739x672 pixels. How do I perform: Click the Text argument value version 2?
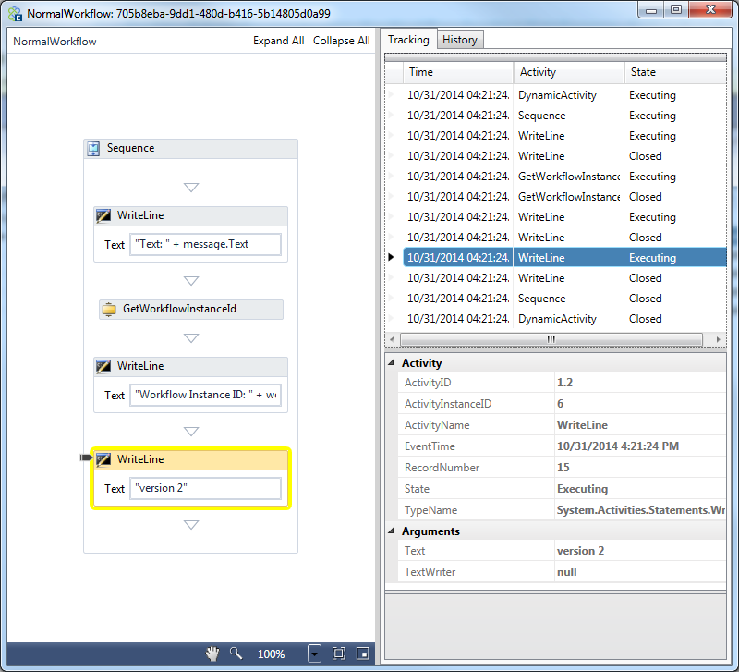(x=581, y=551)
